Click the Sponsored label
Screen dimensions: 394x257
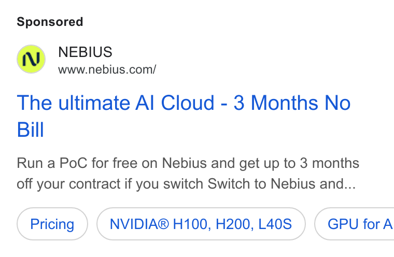pyautogui.click(x=50, y=22)
